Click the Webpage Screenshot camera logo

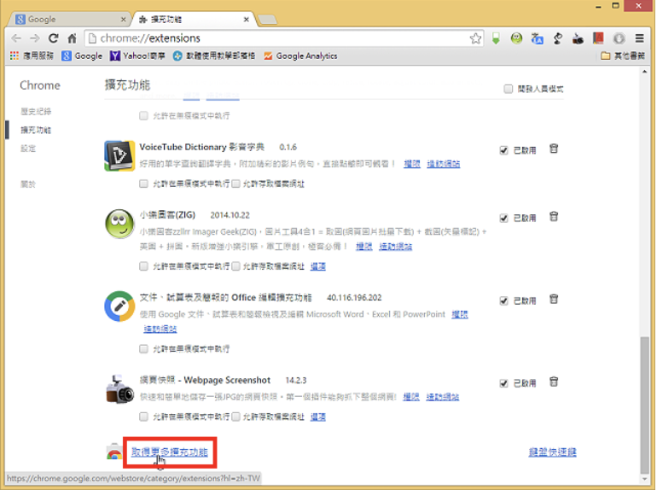[x=119, y=389]
